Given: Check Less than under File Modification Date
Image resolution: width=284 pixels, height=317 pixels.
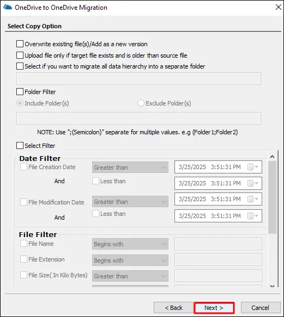Looking at the screenshot, I should 95,214.
